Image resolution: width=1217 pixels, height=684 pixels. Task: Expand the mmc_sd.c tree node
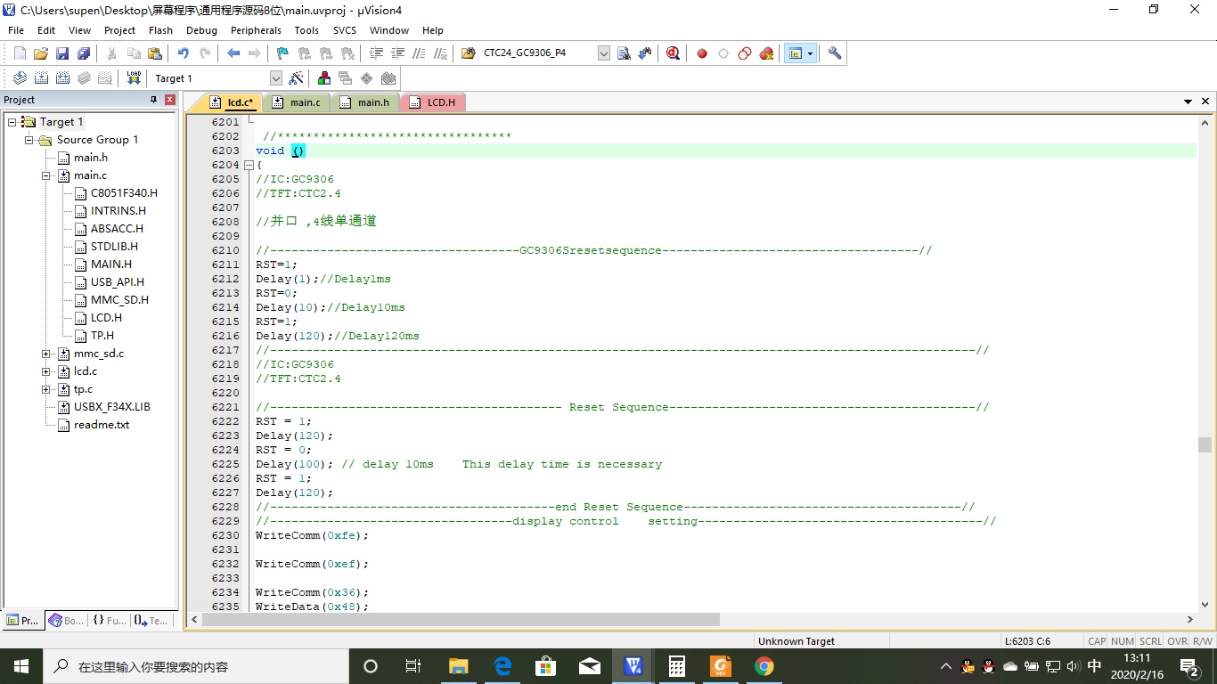46,354
